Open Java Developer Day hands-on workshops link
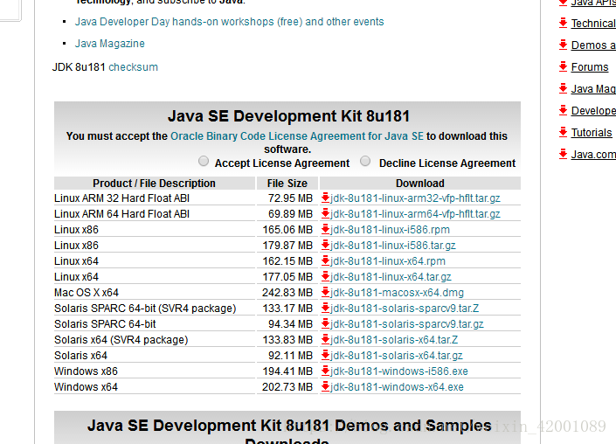The image size is (616, 444). click(230, 22)
